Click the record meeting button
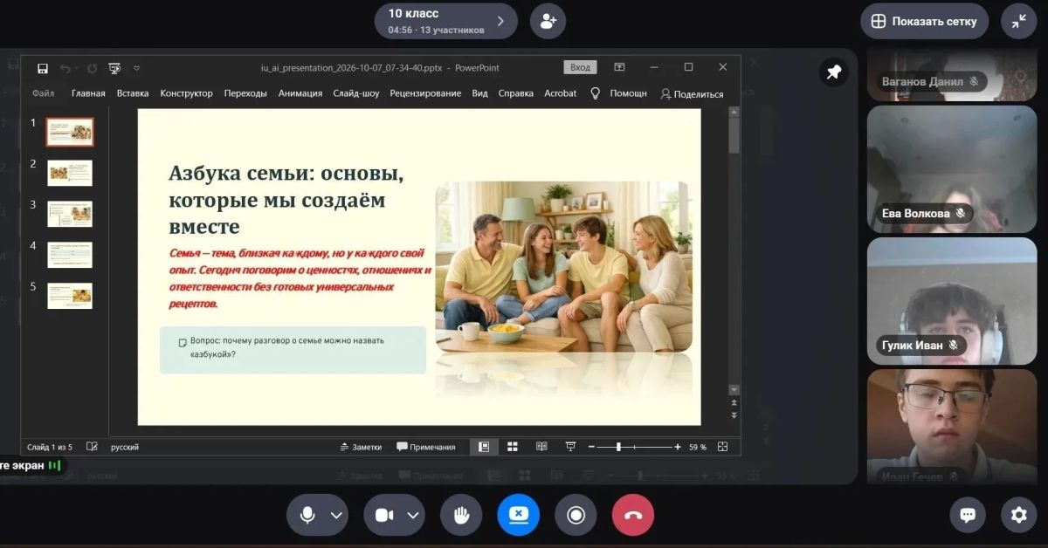 tap(576, 515)
